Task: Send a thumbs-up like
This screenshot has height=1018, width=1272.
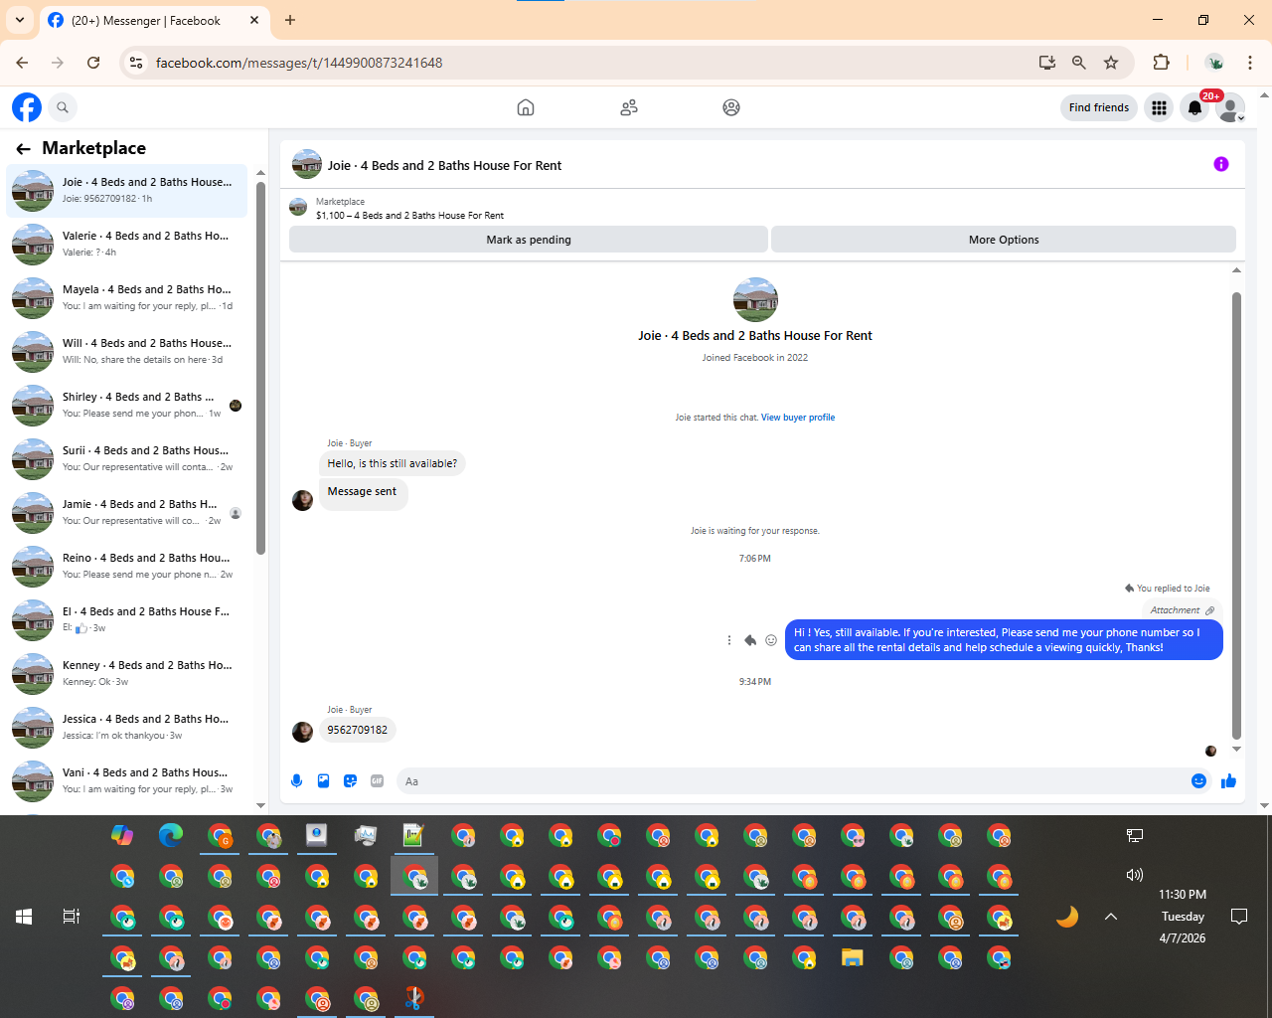Action: point(1228,781)
